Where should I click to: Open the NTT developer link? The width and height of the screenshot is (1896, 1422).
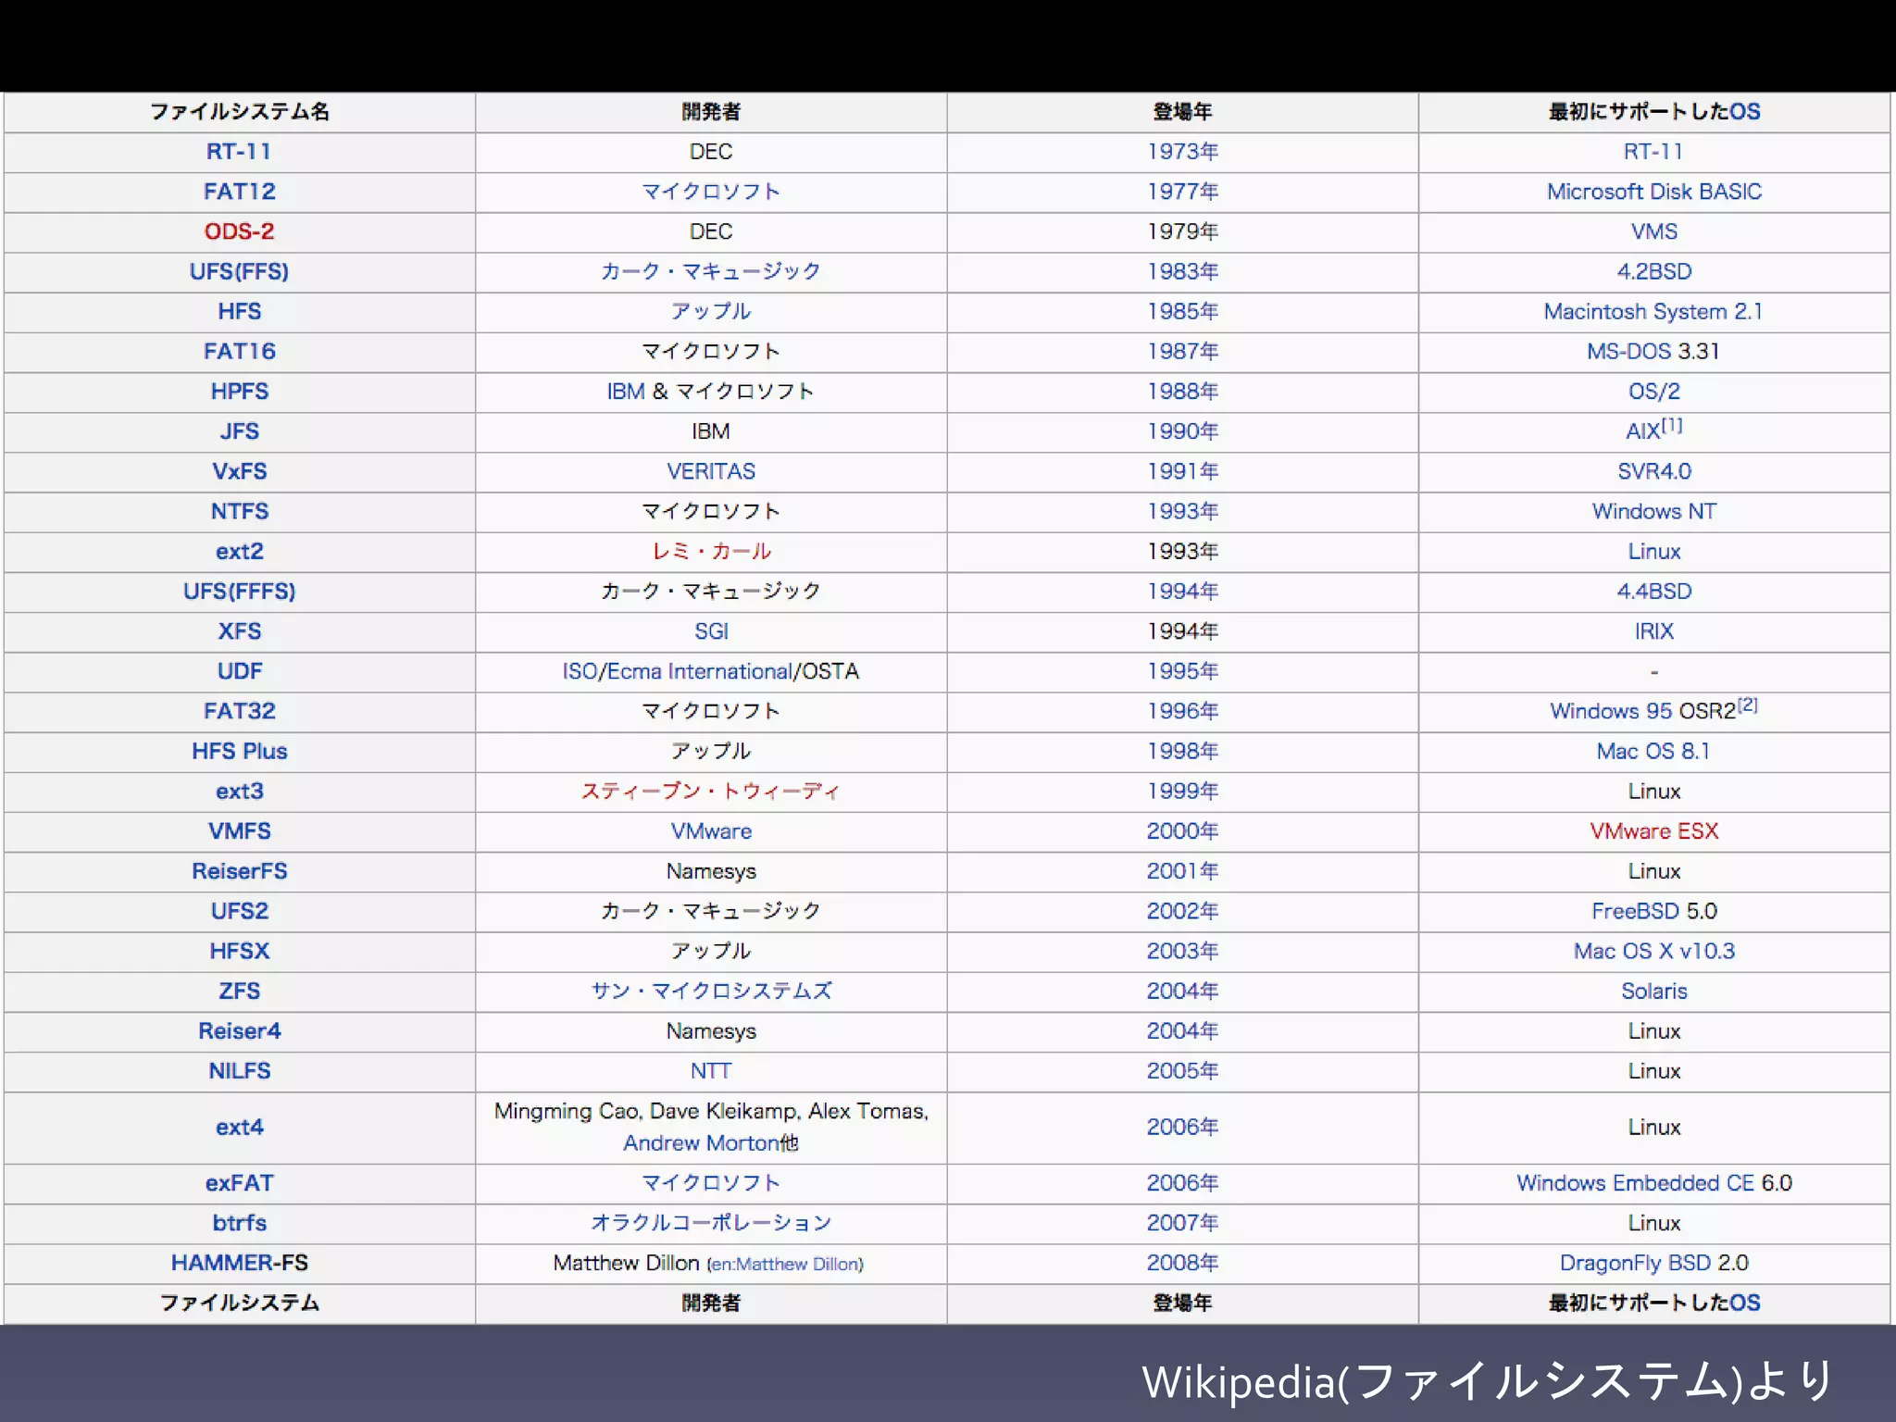pos(710,1070)
